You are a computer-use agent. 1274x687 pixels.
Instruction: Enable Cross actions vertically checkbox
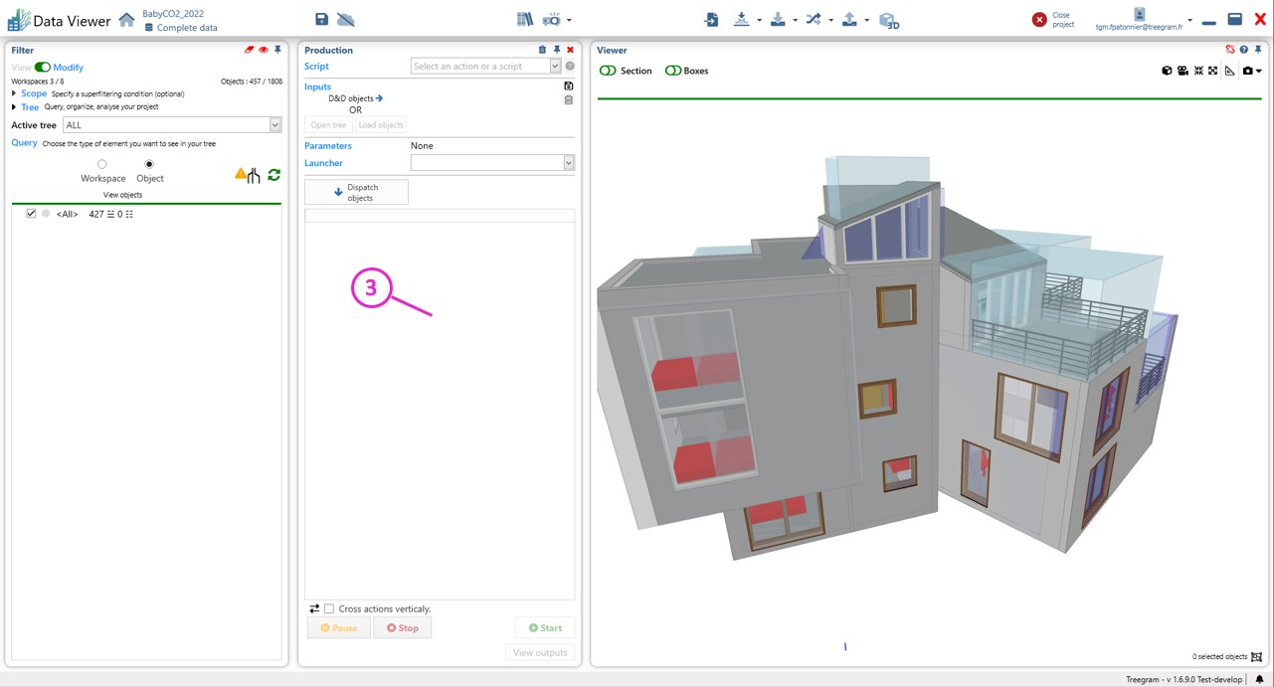(329, 608)
